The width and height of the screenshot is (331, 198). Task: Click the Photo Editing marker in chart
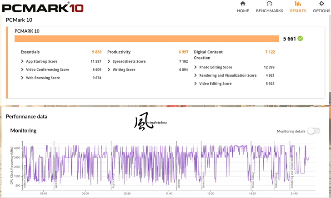253,180
